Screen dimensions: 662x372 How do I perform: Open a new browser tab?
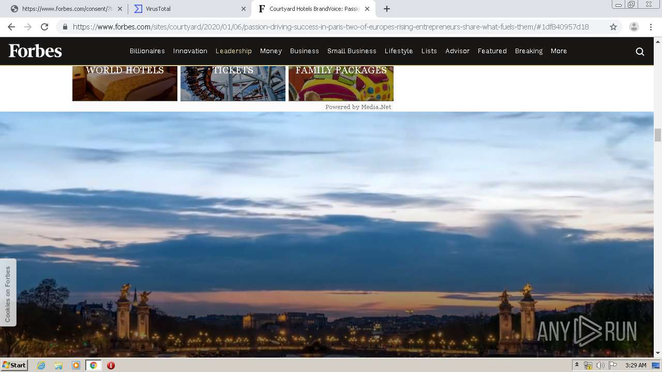pos(387,9)
